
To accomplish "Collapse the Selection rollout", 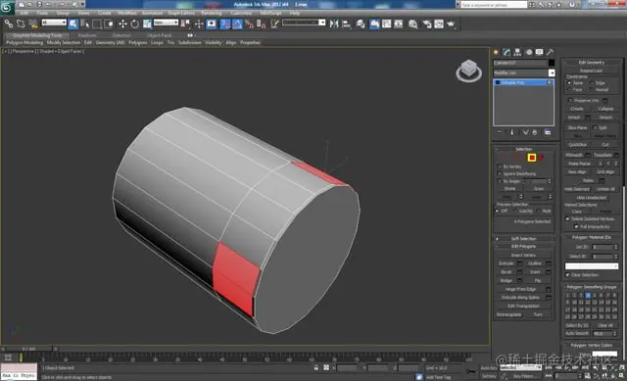I will click(x=524, y=149).
